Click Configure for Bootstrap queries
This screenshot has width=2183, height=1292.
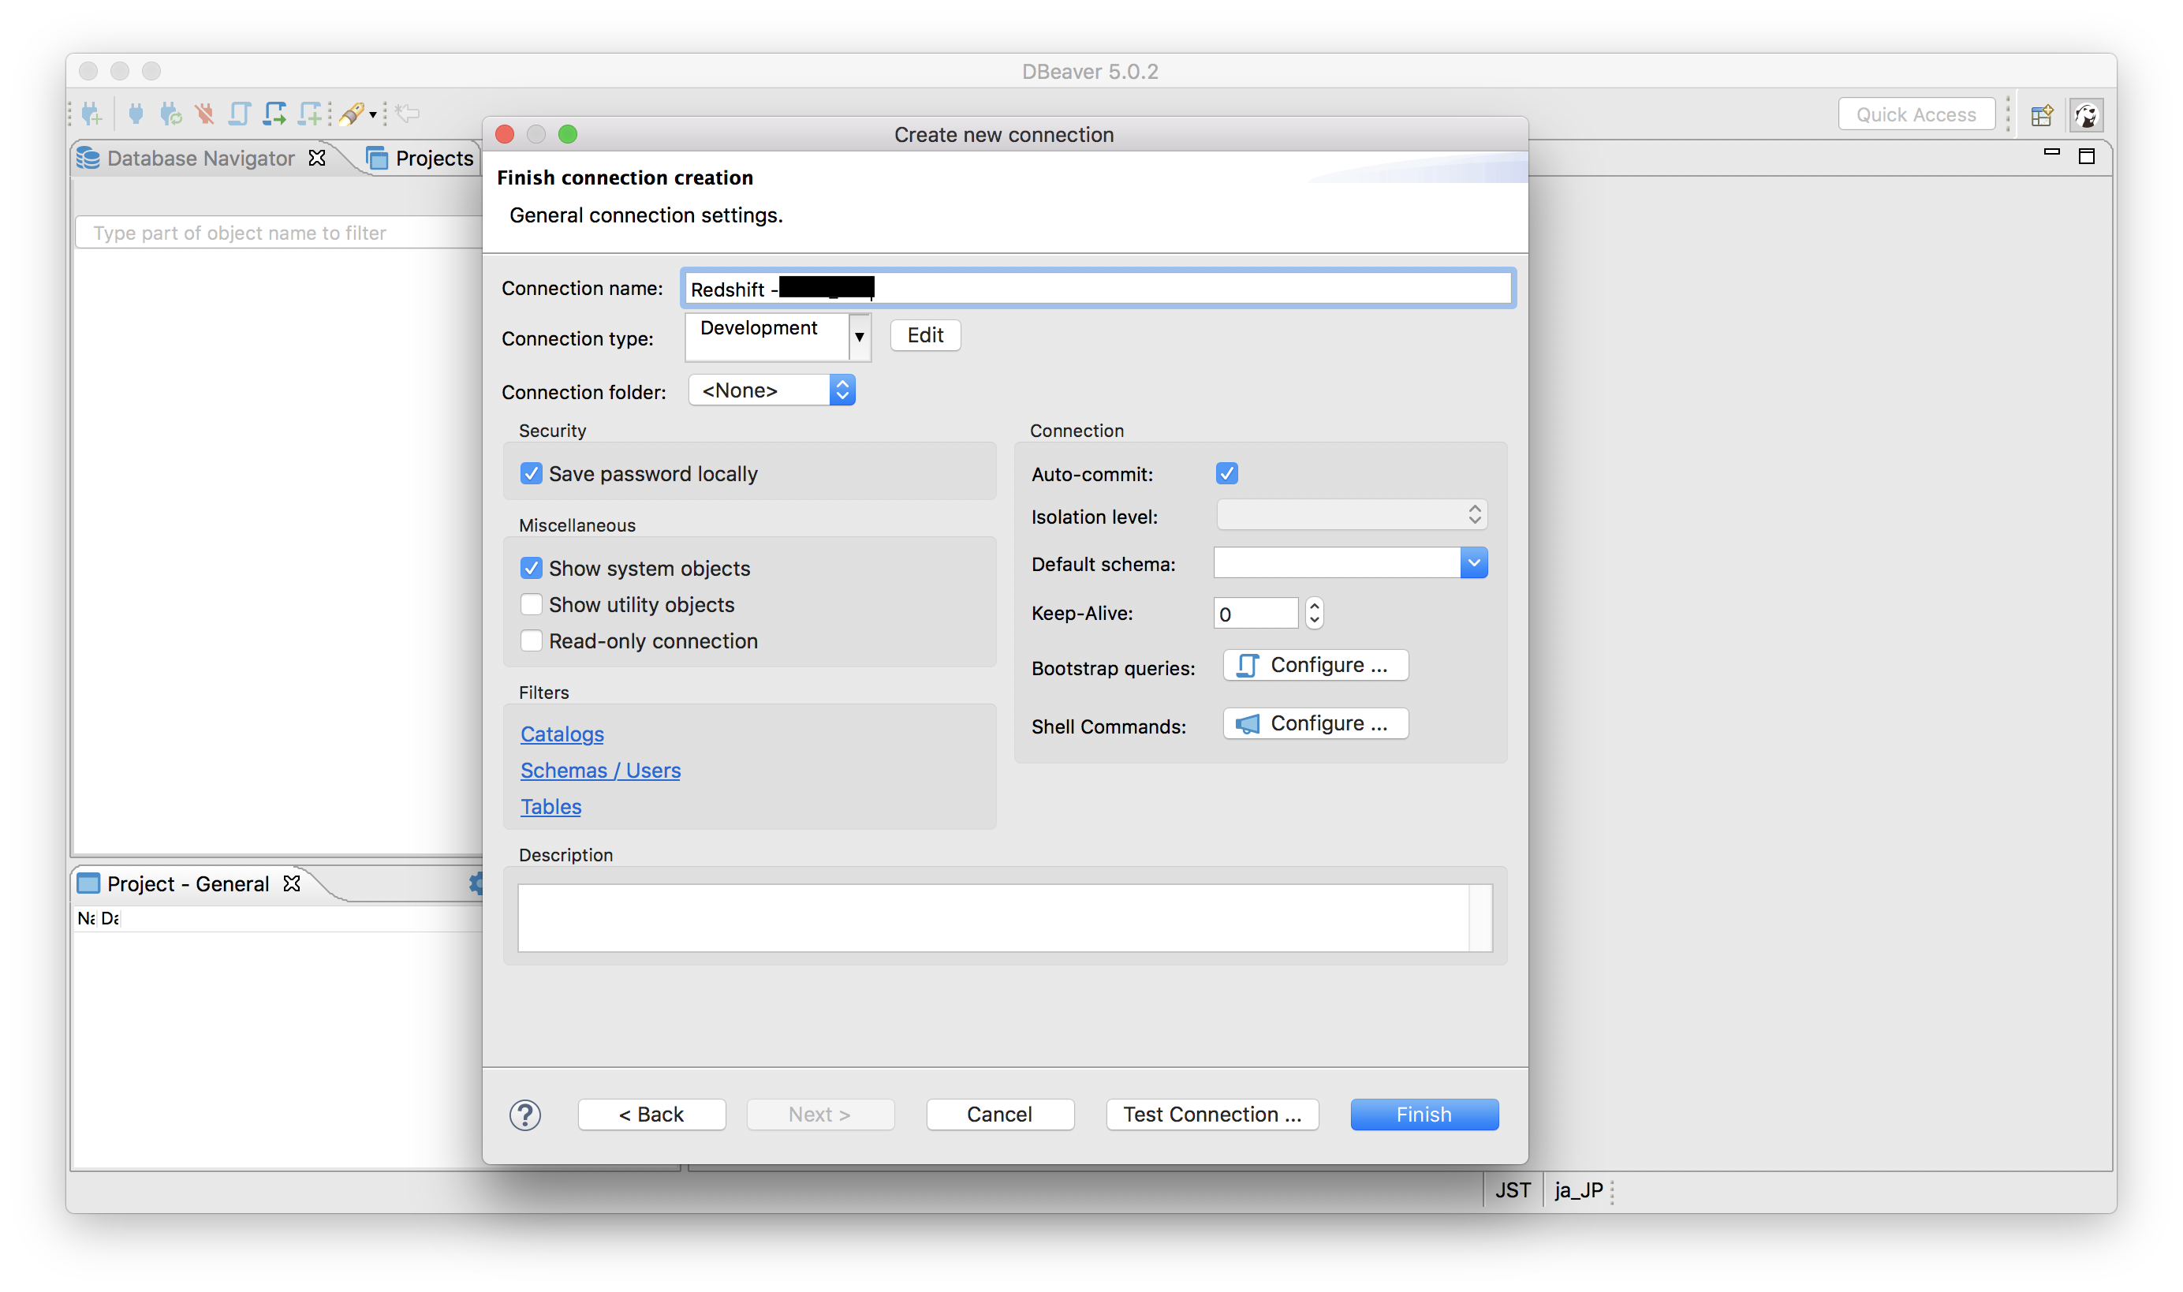pyautogui.click(x=1315, y=665)
